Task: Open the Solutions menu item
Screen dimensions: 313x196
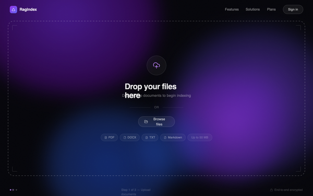Action: (252, 9)
